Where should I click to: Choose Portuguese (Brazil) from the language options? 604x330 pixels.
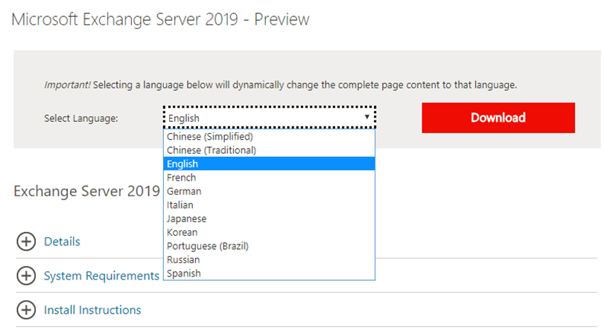coord(269,246)
